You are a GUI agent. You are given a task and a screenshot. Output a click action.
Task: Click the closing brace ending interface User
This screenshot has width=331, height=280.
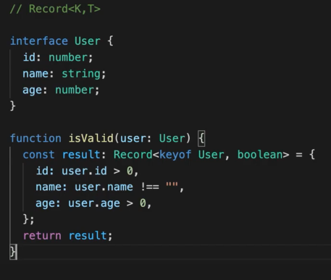[13, 106]
